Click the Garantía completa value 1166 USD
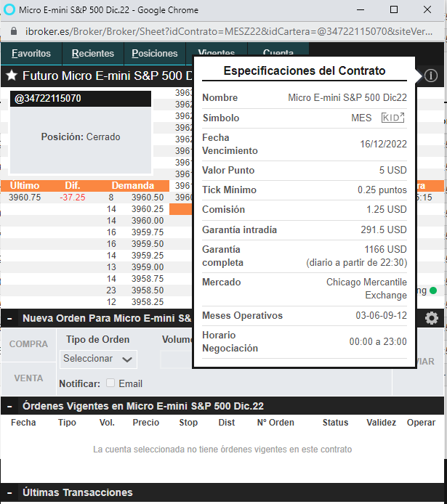 click(385, 249)
